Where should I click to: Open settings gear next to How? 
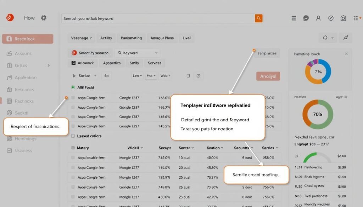coord(44,18)
